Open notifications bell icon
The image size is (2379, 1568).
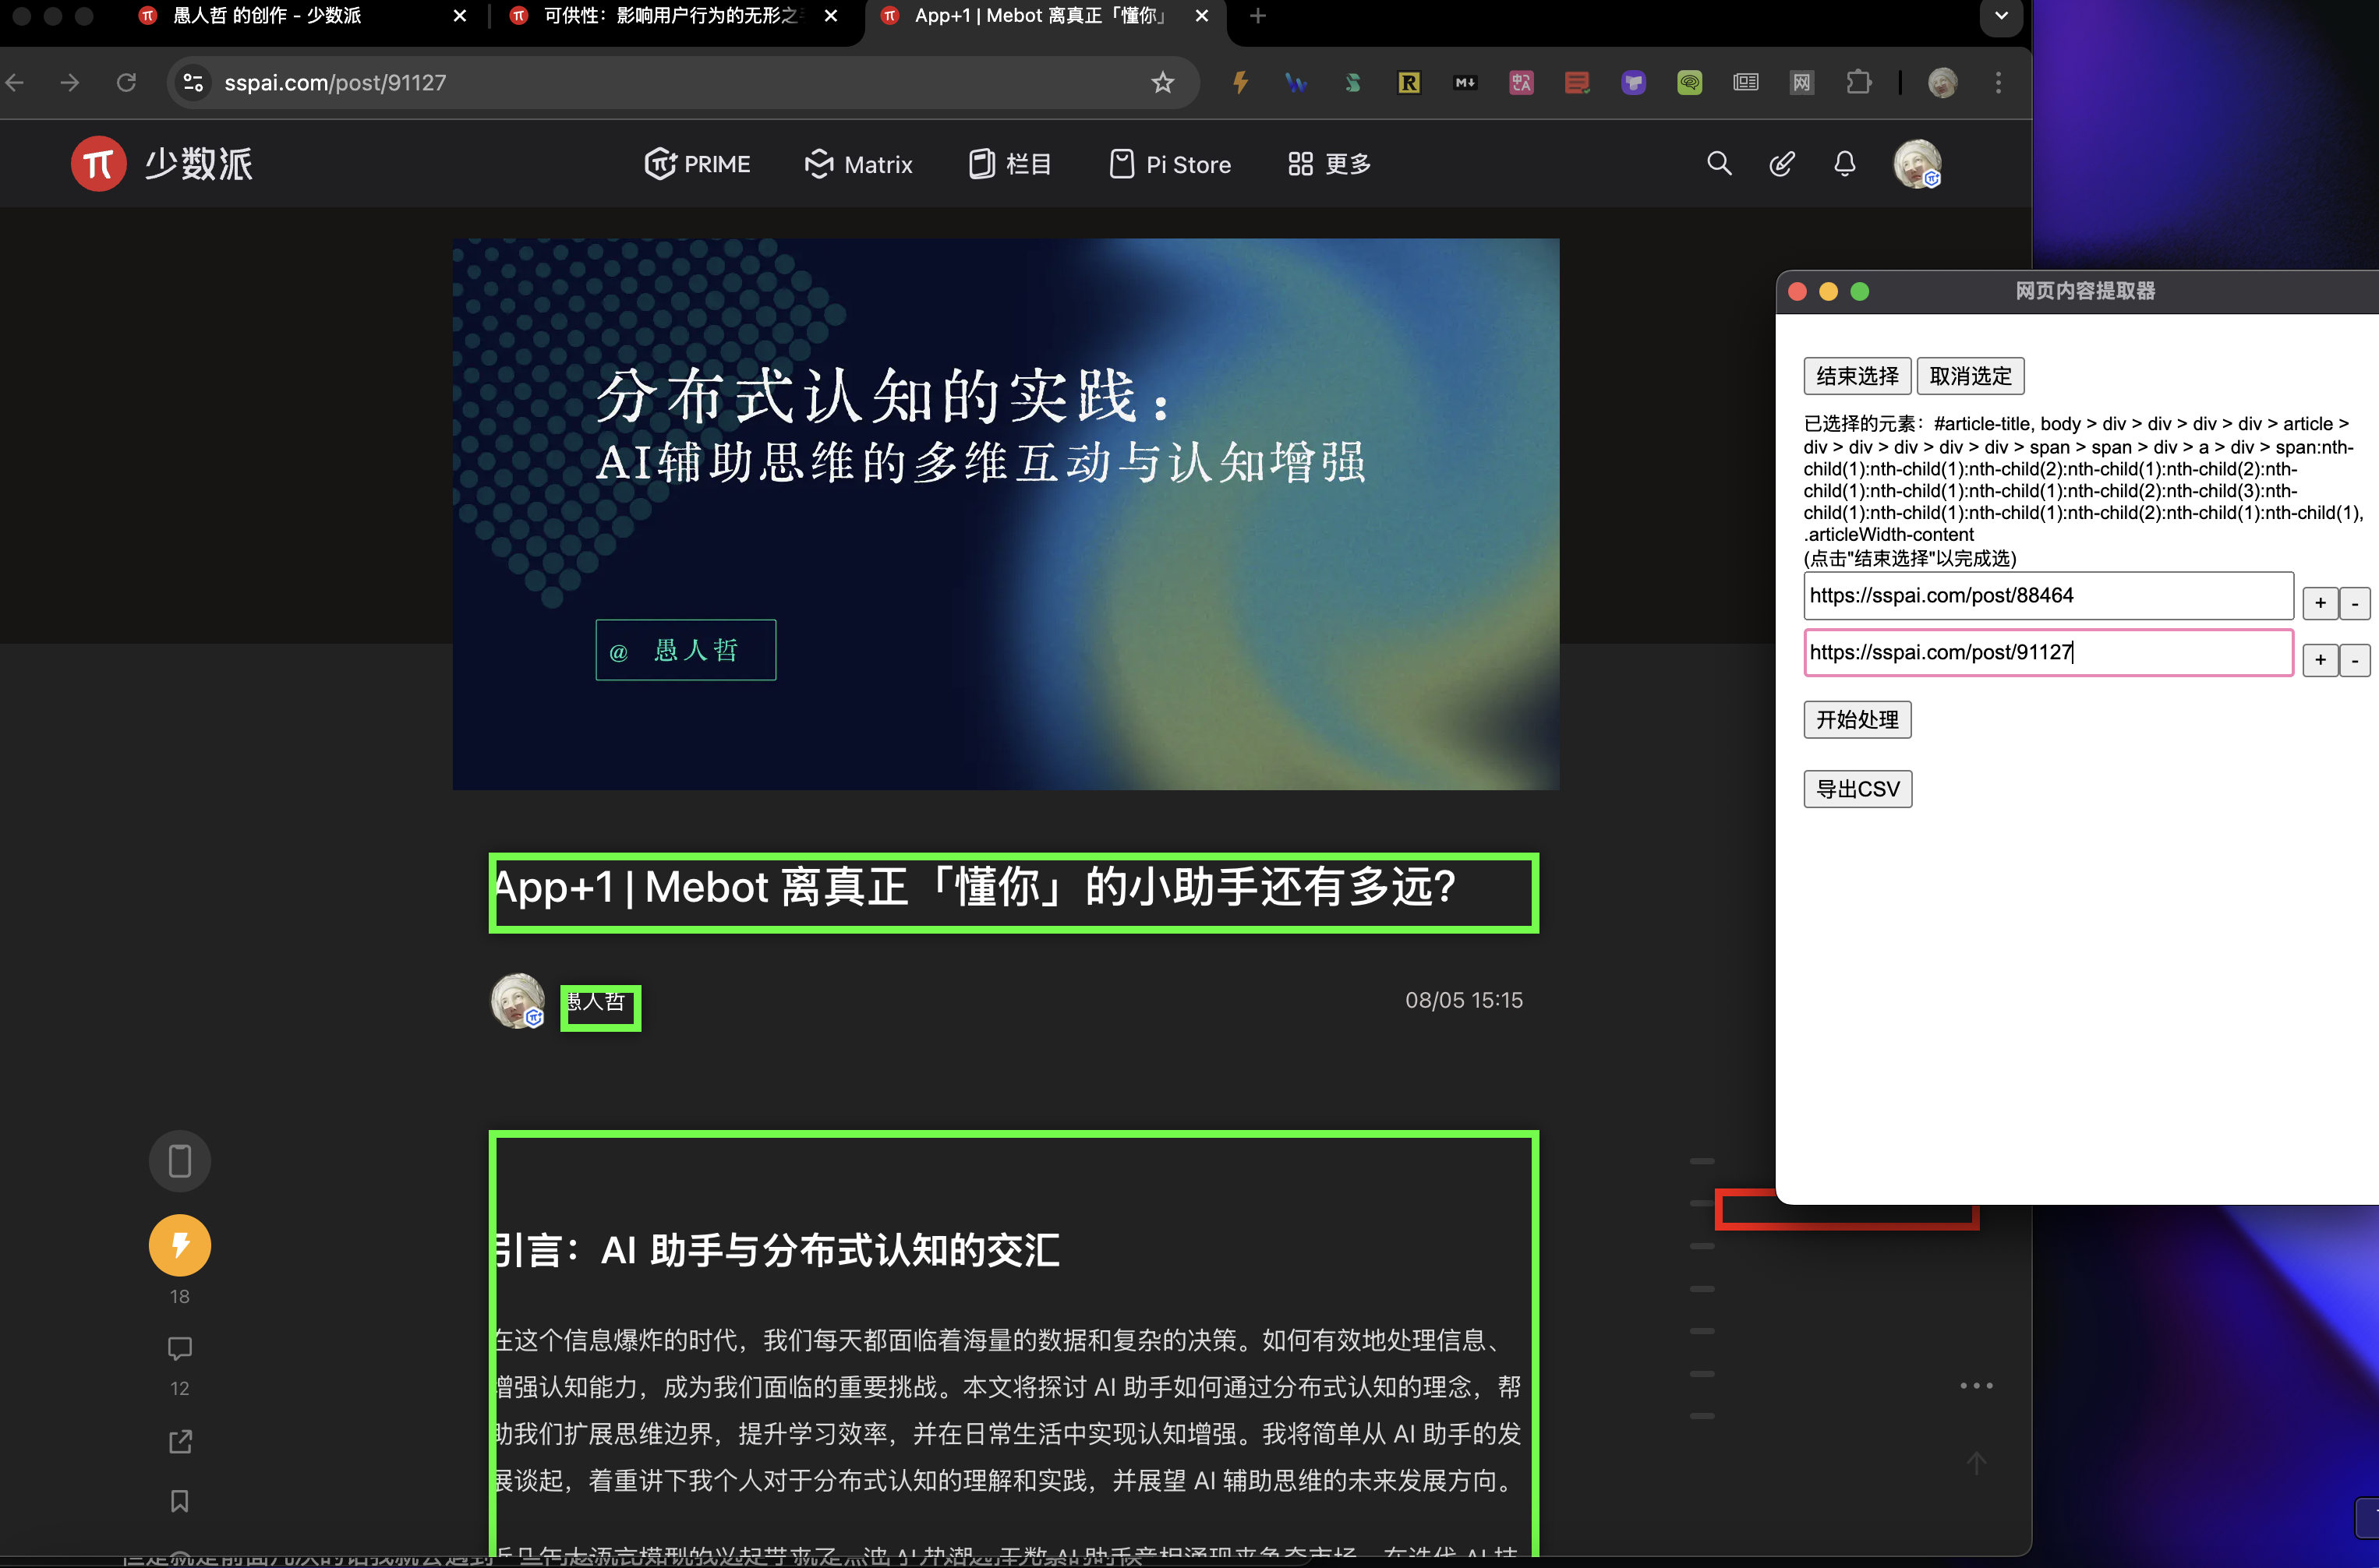tap(1845, 163)
